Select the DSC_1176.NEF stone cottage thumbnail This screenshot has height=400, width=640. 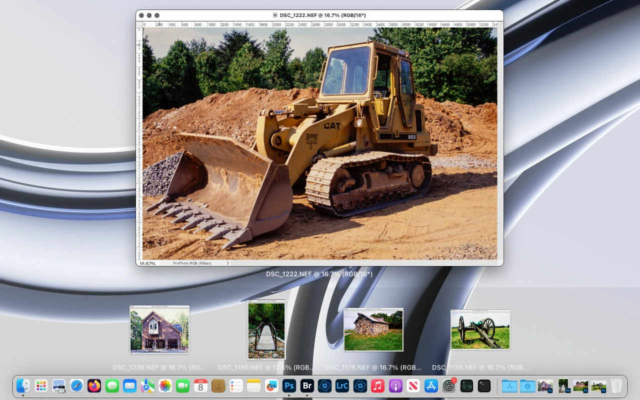coord(373,329)
